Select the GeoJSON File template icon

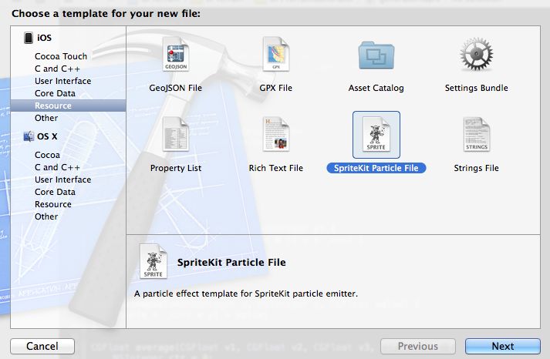176,54
